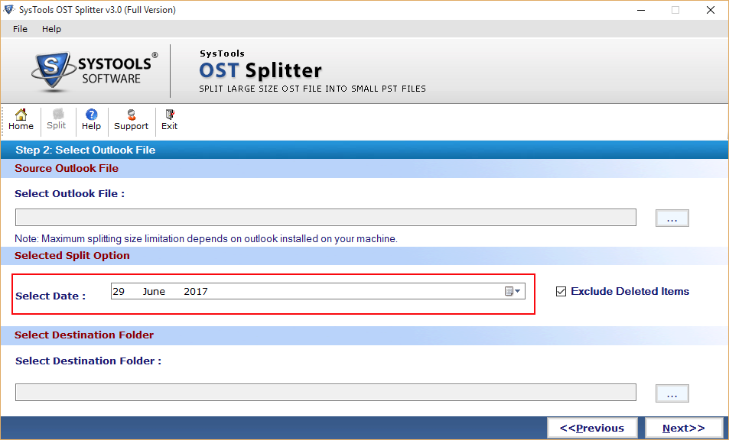Go to the Home toolbar icon

click(21, 120)
